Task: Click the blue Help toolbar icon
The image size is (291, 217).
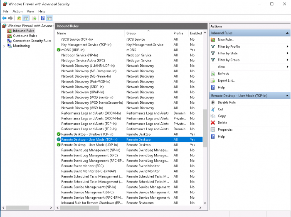Action: coord(42,18)
